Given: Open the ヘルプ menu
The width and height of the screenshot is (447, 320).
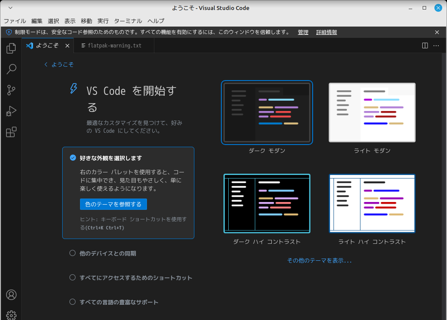Looking at the screenshot, I should [x=156, y=21].
